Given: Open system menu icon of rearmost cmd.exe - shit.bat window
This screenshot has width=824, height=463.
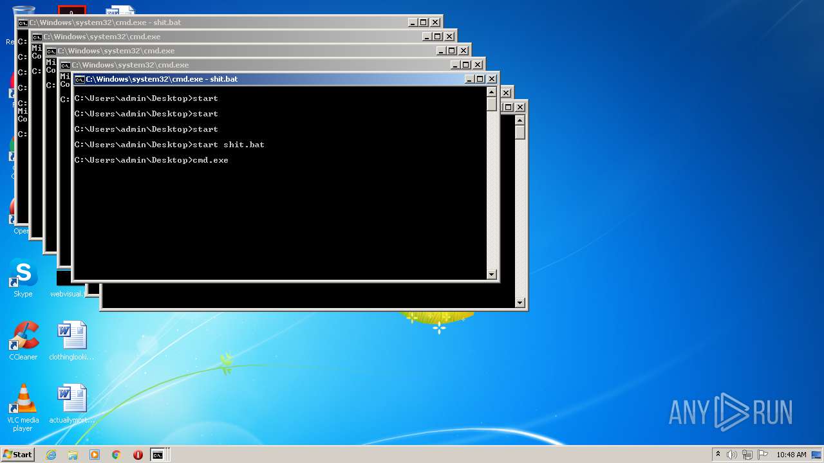Looking at the screenshot, I should point(23,23).
